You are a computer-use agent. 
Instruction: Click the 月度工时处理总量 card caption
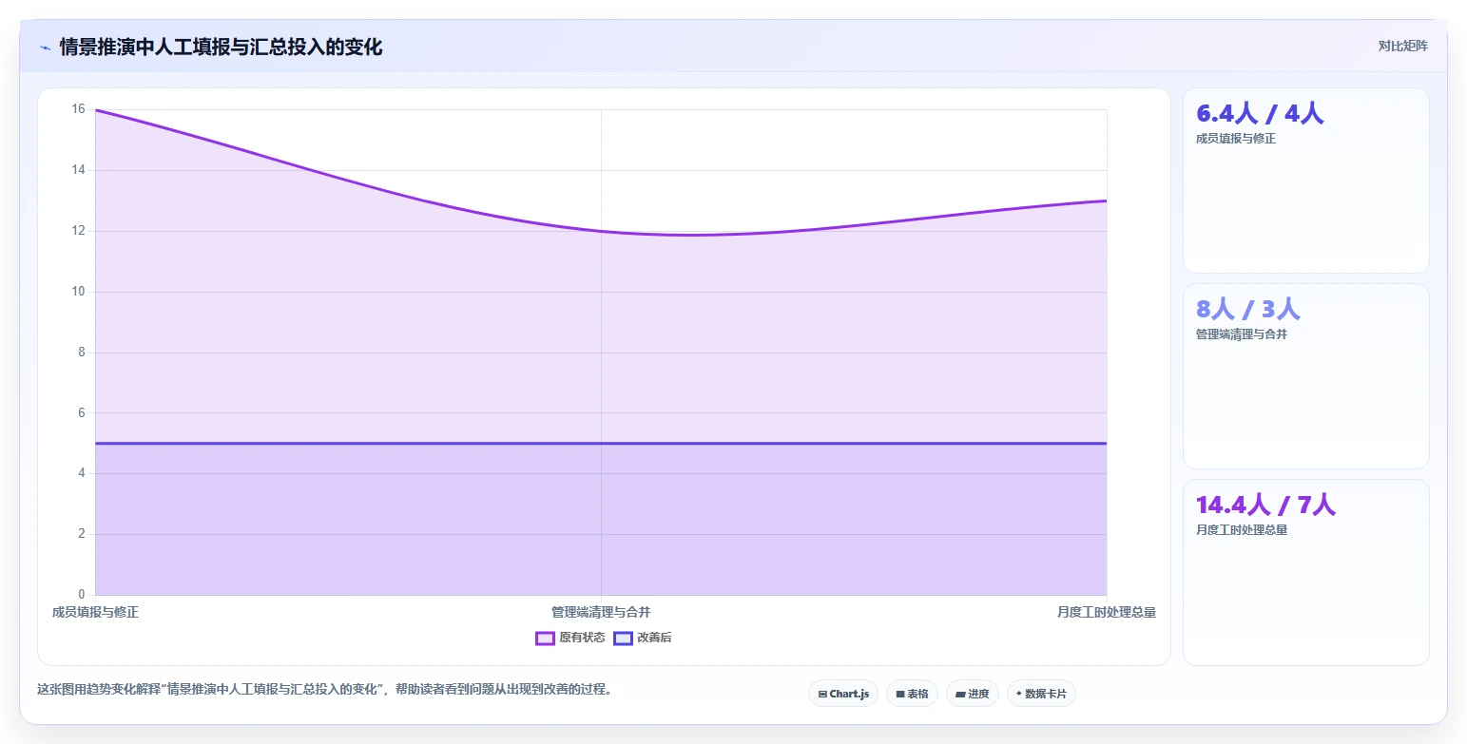pos(1242,530)
